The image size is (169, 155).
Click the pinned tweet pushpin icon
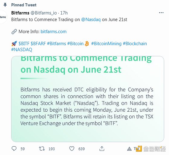click(5, 5)
